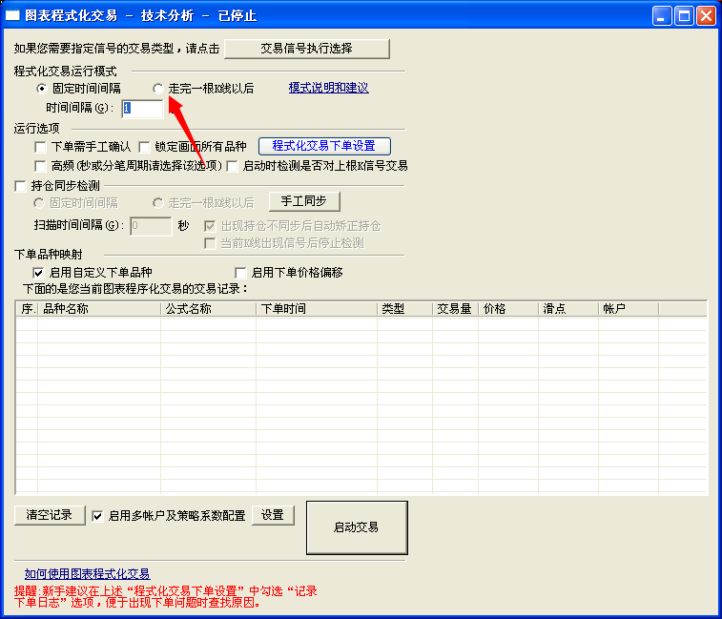Viewport: 722px width, 619px height.
Task: Sort by 价格 column header
Action: pos(508,309)
